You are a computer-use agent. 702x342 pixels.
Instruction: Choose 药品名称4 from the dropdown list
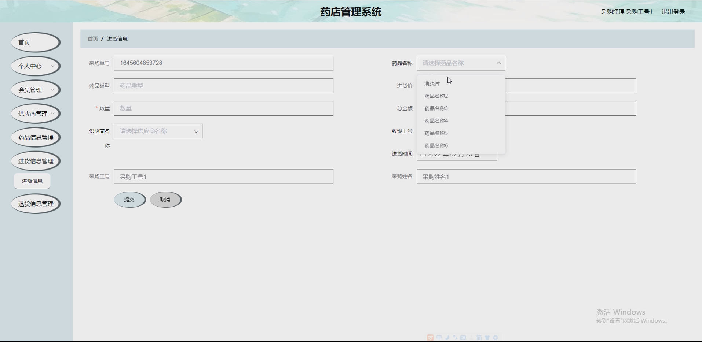point(461,121)
